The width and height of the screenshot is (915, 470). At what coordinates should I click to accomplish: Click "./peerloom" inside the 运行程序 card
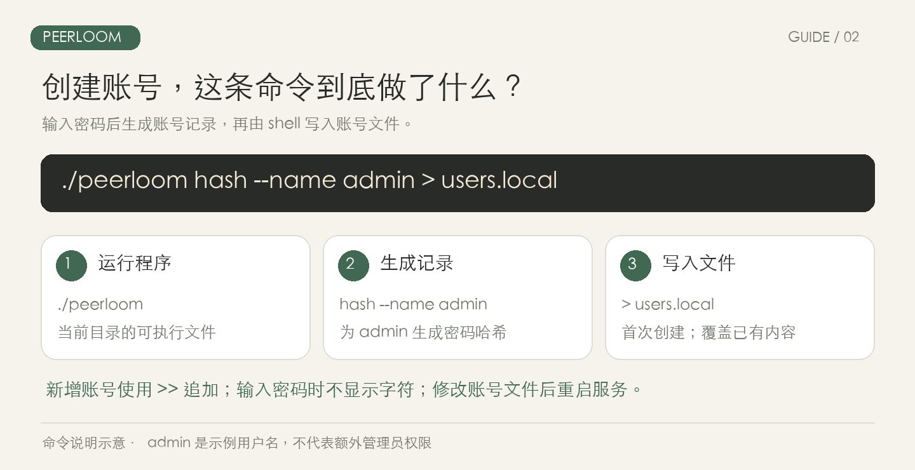(x=100, y=304)
